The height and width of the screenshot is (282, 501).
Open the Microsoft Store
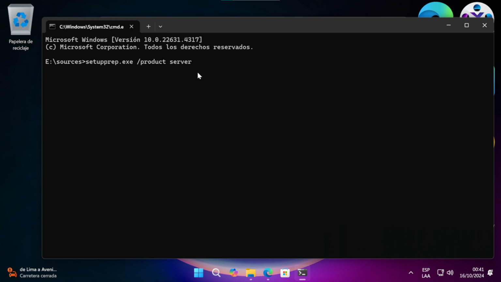(x=285, y=273)
